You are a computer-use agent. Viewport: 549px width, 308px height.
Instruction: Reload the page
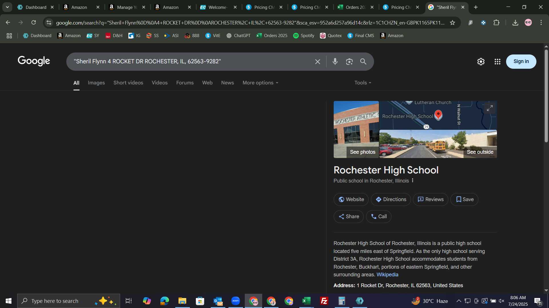point(34,23)
